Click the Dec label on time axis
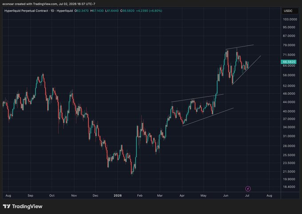The height and width of the screenshot is (214, 302). 95,195
